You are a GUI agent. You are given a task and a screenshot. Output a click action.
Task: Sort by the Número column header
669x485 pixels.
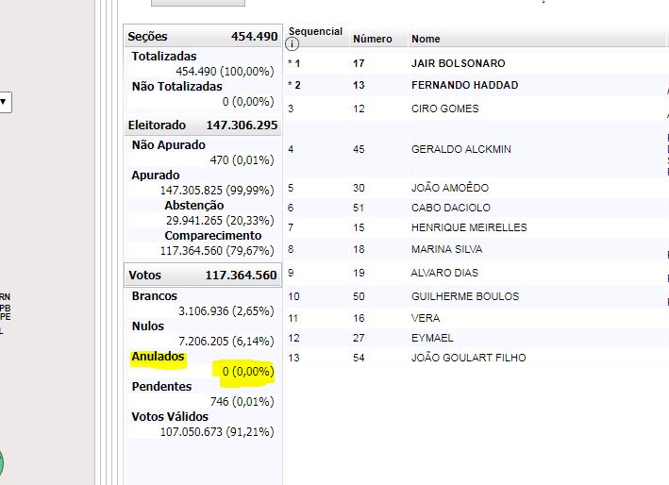(373, 39)
